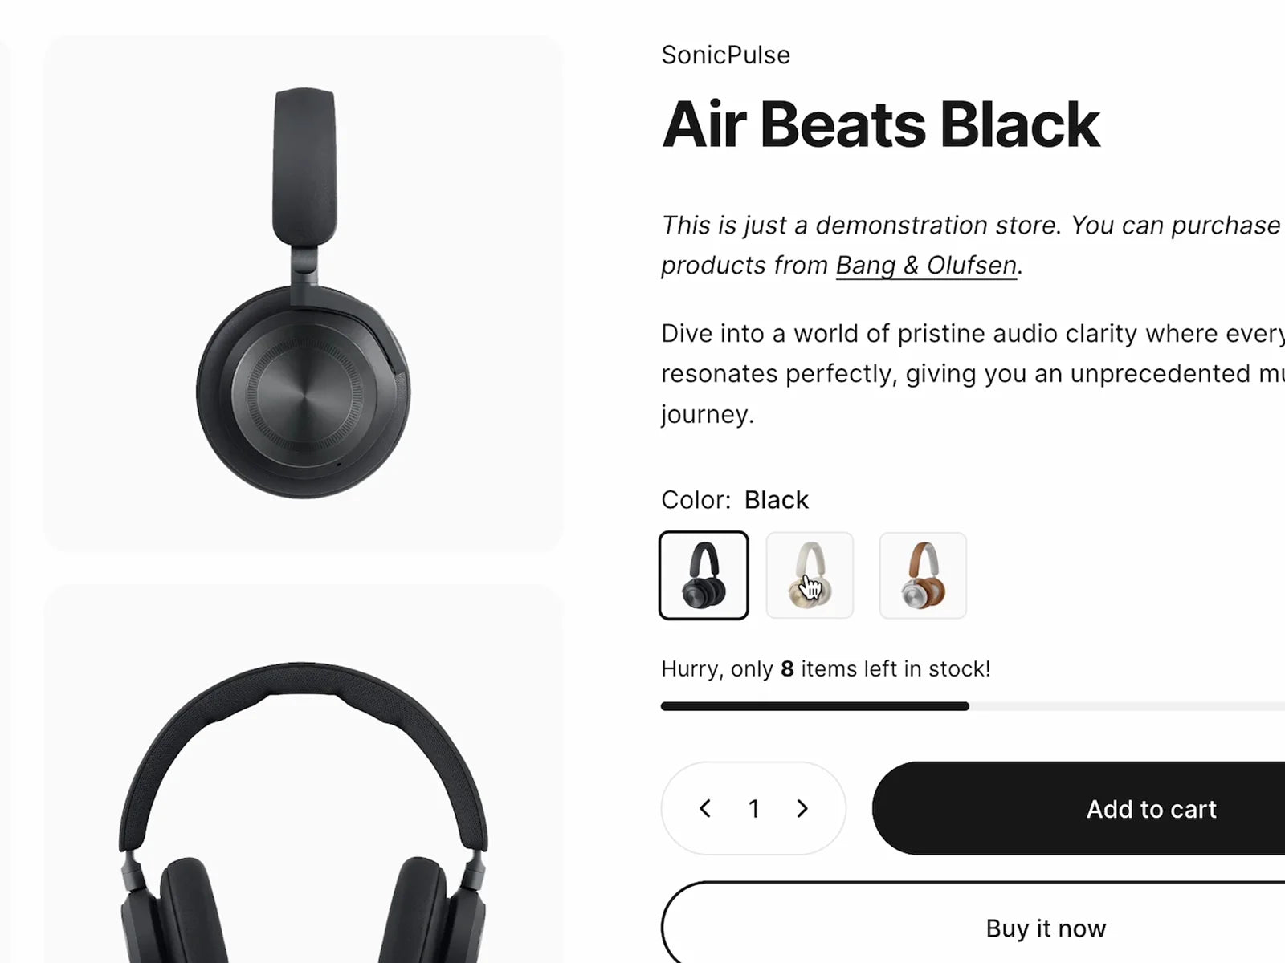Image resolution: width=1285 pixels, height=963 pixels.
Task: Increase quantity with the right chevron
Action: pos(802,808)
